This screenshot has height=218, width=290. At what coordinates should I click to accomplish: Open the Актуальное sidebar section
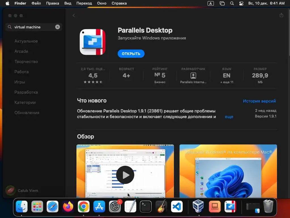pyautogui.click(x=26, y=41)
